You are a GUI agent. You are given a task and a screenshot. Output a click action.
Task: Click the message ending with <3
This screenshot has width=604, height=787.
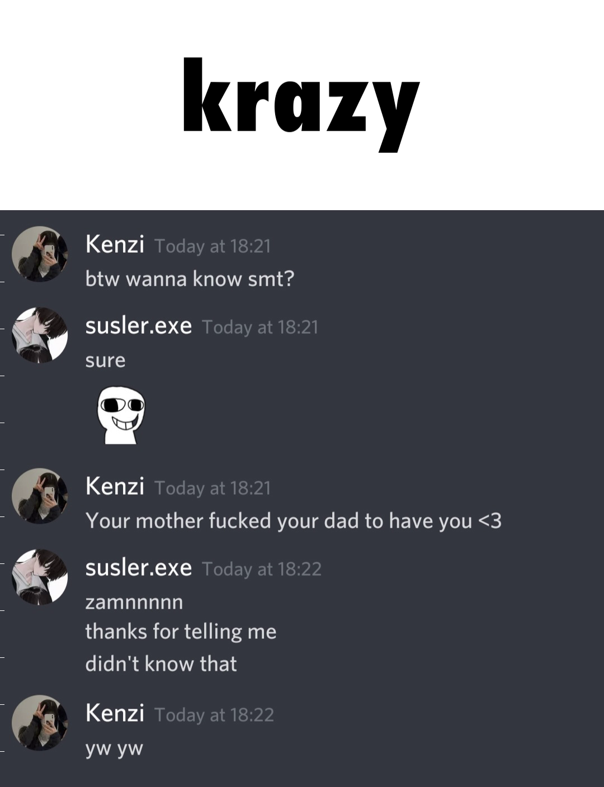point(294,520)
